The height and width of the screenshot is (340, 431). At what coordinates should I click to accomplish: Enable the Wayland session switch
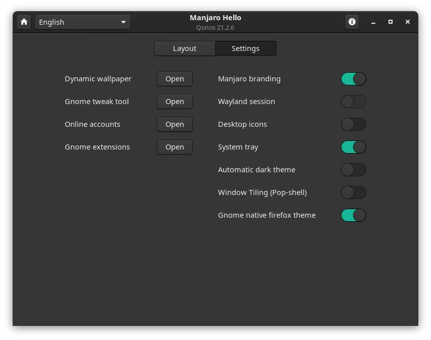point(353,102)
